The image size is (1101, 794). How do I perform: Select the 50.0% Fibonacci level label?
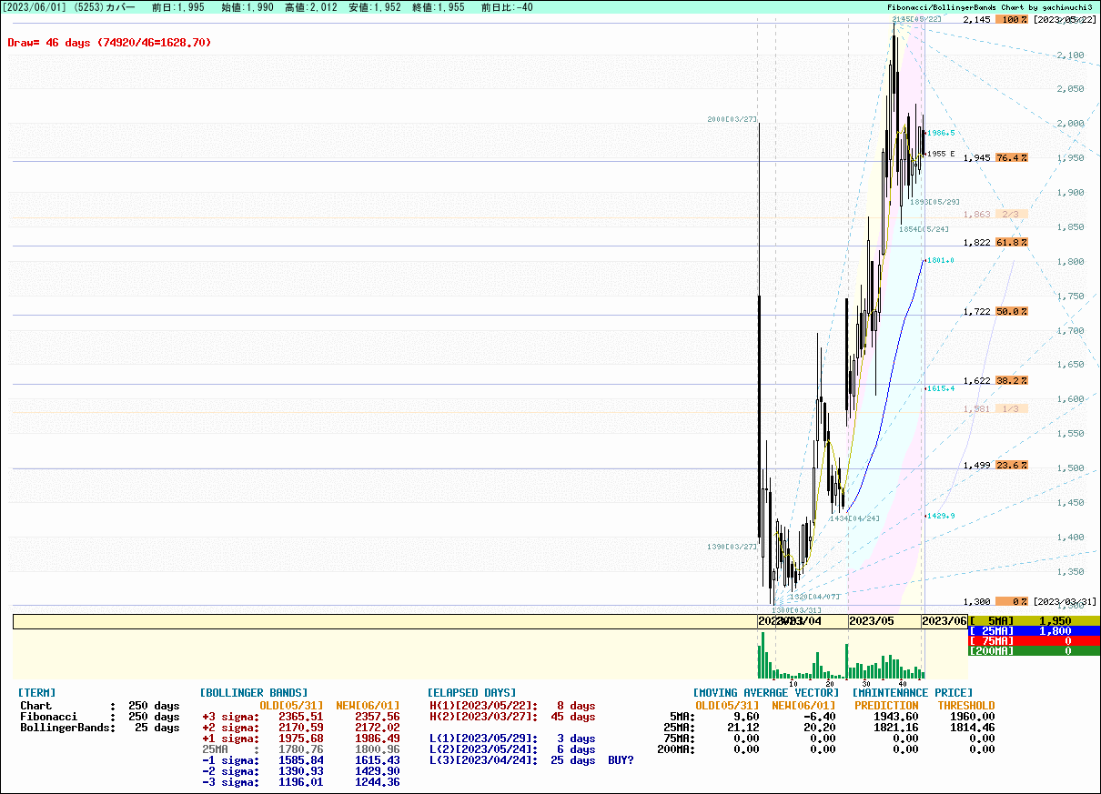(x=1011, y=312)
